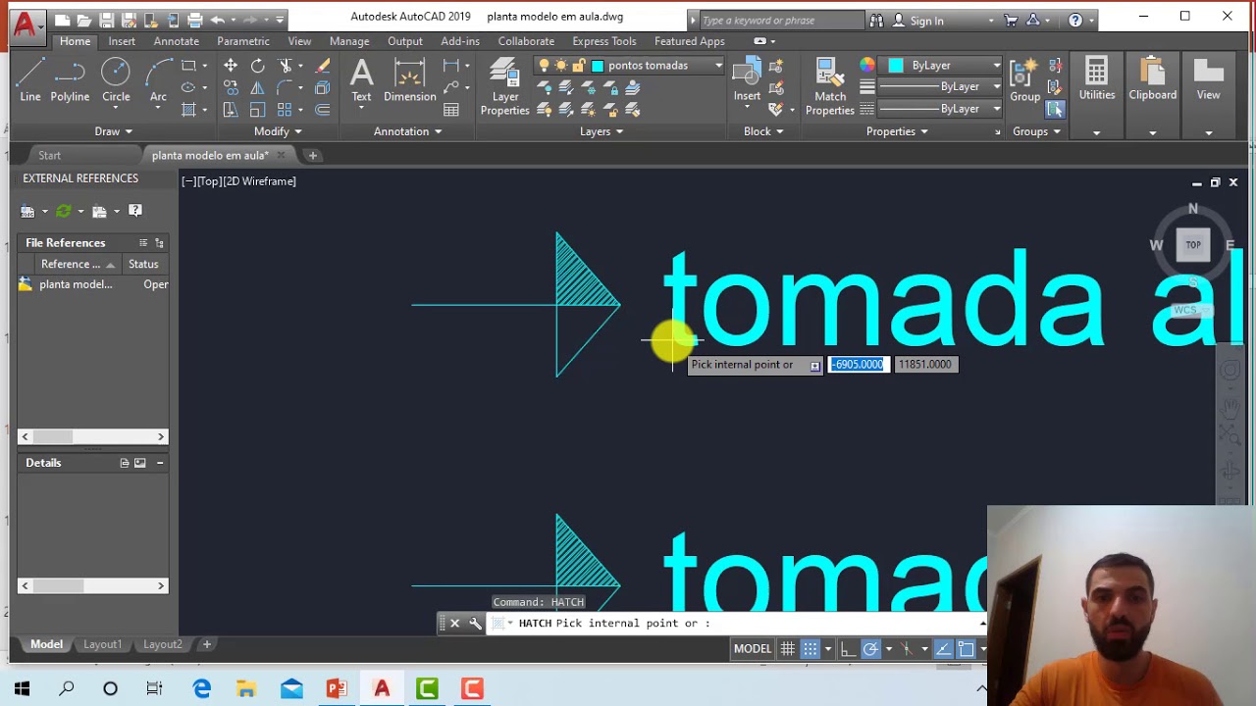This screenshot has width=1256, height=706.
Task: Switch to the Annotate ribbon tab
Action: (x=177, y=41)
